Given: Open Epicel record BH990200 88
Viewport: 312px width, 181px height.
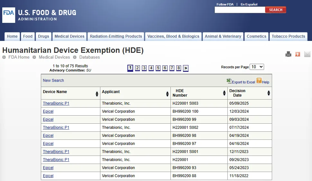Looking at the screenshot, I should click(48, 176).
